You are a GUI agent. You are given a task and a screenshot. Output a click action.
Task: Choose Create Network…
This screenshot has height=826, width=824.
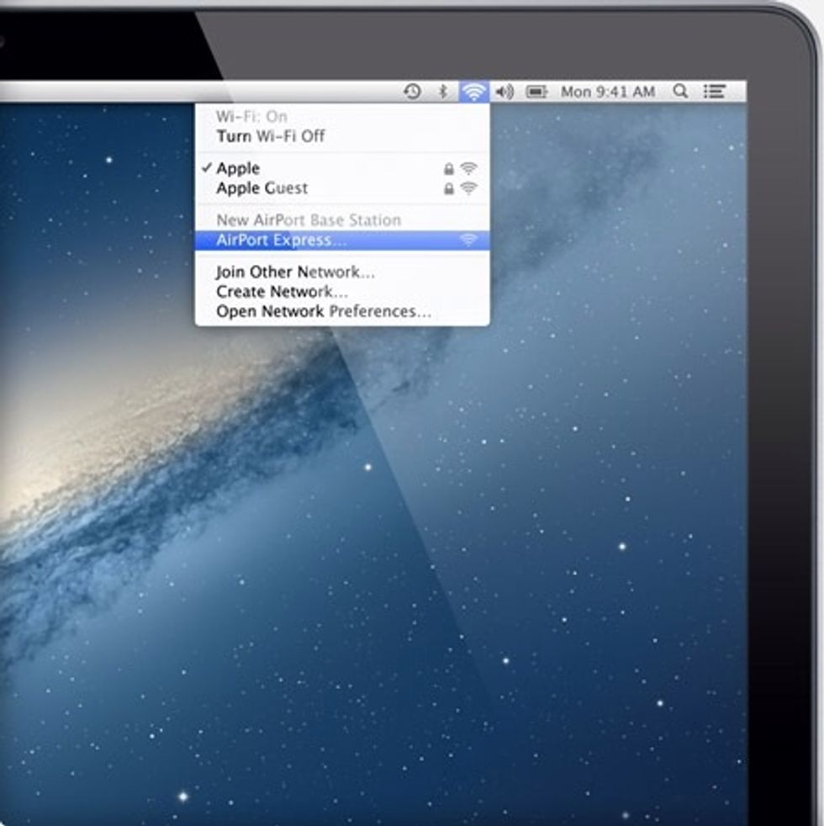[342, 291]
